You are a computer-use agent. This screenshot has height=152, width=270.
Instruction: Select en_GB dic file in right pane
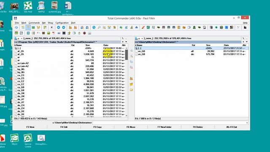[x=192, y=54]
